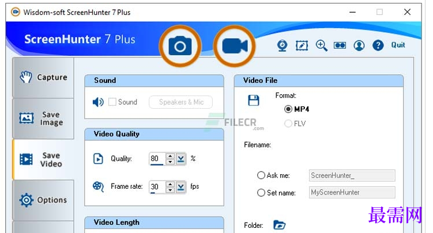Open the user account icon
Screen dimensions: 433x233
(x=359, y=45)
